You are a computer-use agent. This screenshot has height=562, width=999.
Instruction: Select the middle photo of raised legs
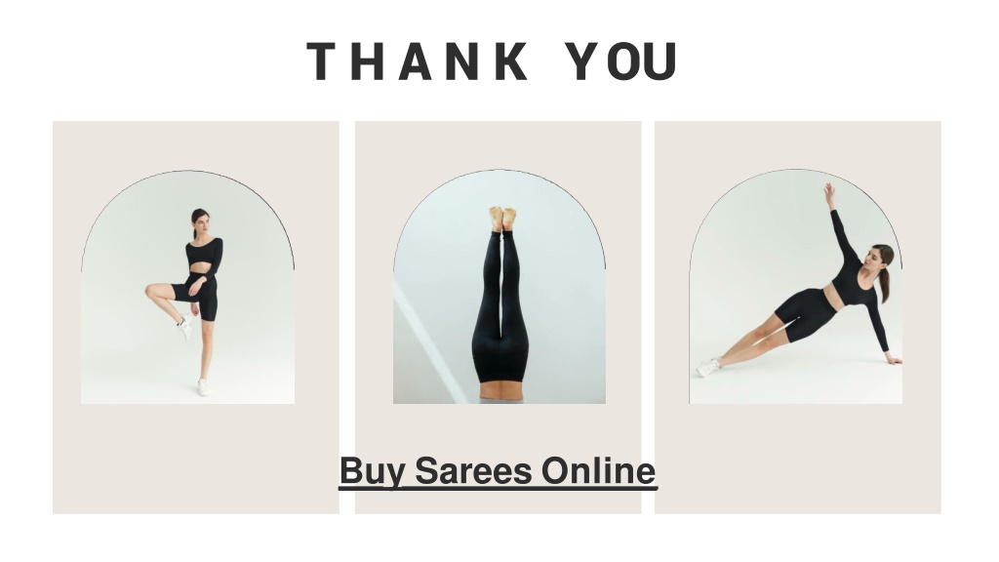[499, 287]
